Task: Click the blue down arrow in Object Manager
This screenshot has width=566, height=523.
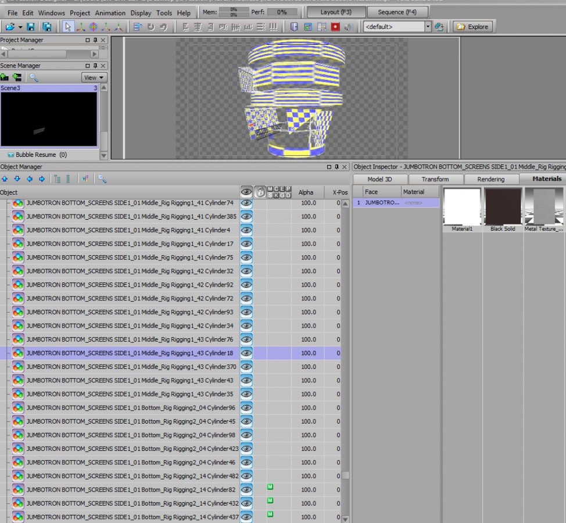Action: pyautogui.click(x=17, y=179)
